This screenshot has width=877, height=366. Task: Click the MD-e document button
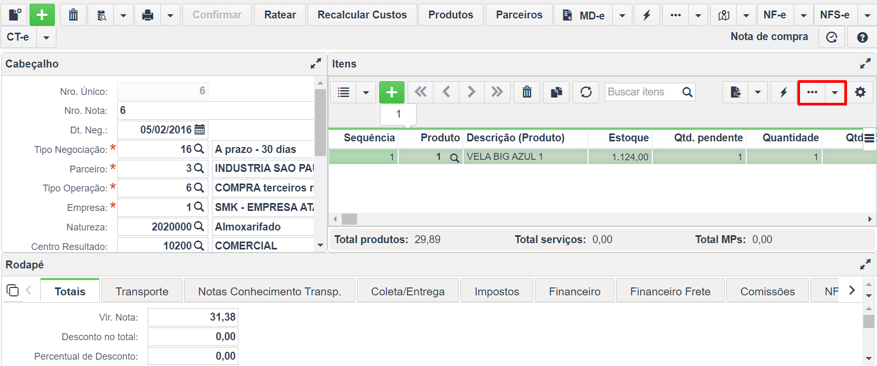(584, 15)
